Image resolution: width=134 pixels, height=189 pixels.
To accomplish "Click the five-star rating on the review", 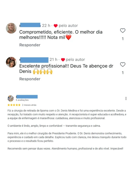I will coord(14,105).
